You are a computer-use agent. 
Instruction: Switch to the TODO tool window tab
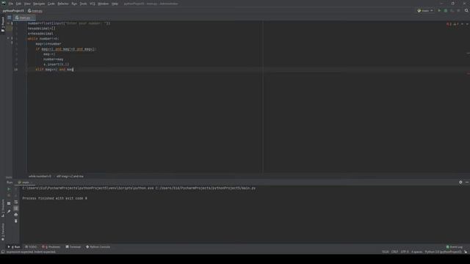click(x=31, y=247)
